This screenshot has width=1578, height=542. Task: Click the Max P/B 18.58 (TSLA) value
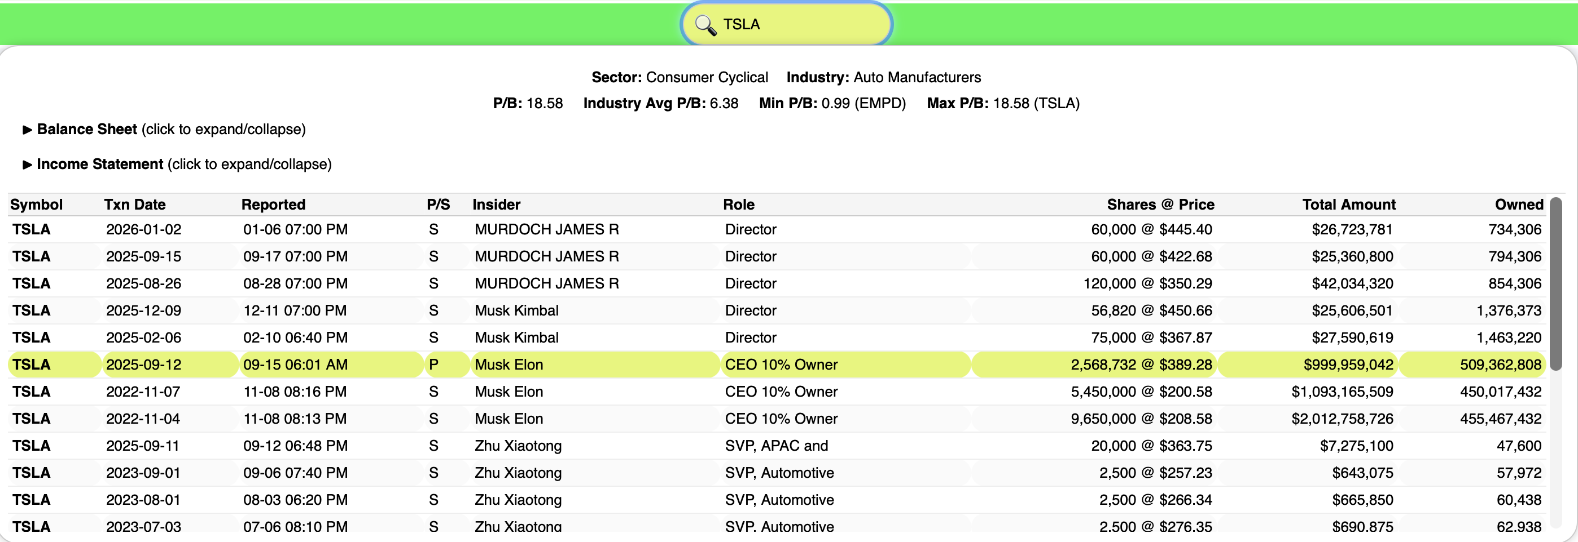[x=1003, y=103]
